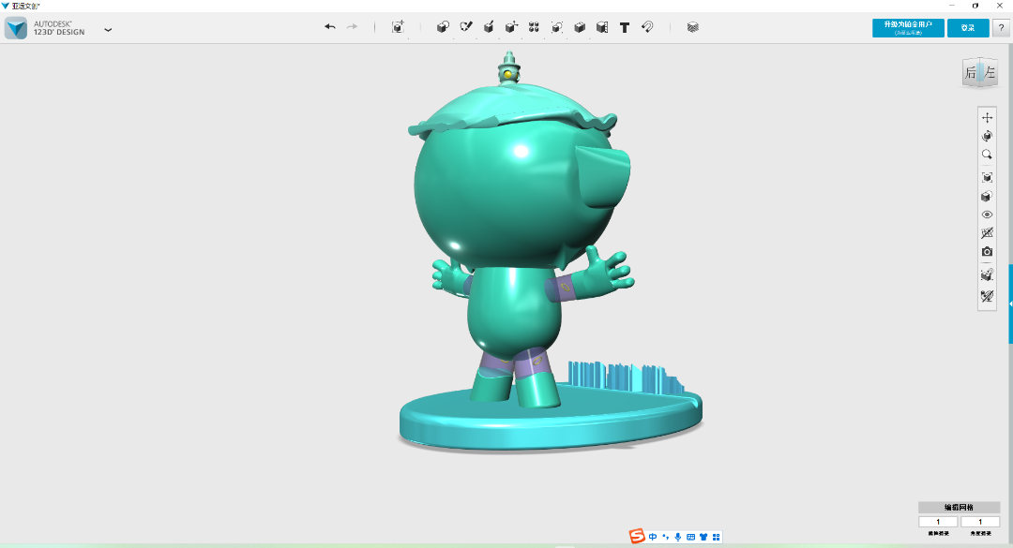Viewport: 1013px width, 548px height.
Task: Click the edit grid header button
Action: click(x=960, y=508)
